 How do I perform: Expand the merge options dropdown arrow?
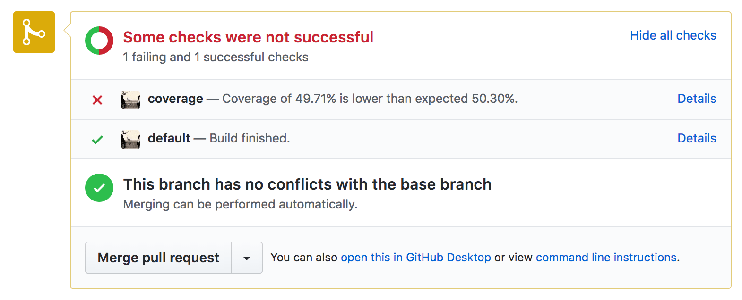coord(246,258)
